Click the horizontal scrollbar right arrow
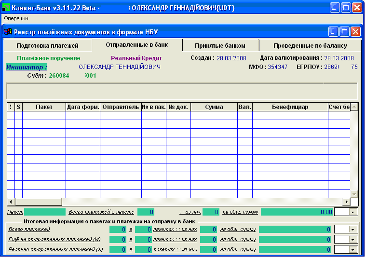Image resolution: width=366 pixels, height=258 pixels. pos(346,202)
